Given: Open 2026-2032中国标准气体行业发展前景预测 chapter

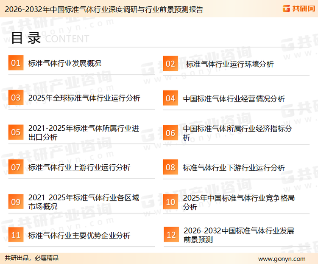Looking at the screenshot, I should [239, 235].
